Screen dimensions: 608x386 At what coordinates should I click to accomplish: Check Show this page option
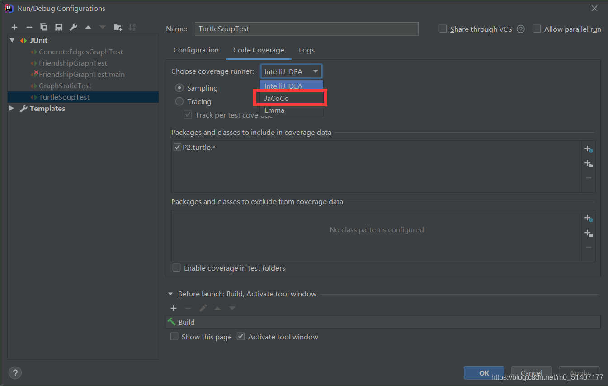(174, 337)
